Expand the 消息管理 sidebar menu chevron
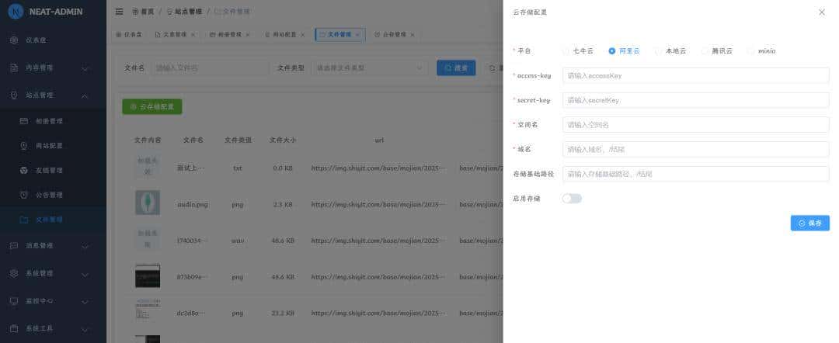 pyautogui.click(x=85, y=246)
